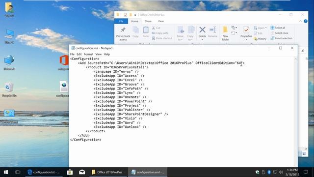Click the Windows Start button
The image size is (314, 177).
point(6,172)
